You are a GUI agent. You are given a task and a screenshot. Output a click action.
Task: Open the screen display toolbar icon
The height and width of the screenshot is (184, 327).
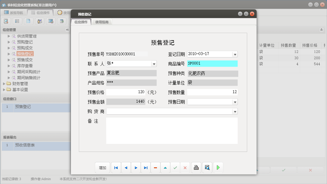50,21
